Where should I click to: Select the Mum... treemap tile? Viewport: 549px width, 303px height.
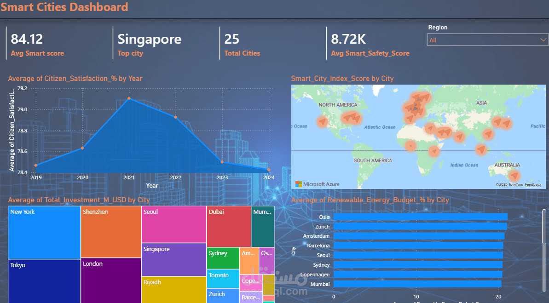click(263, 226)
